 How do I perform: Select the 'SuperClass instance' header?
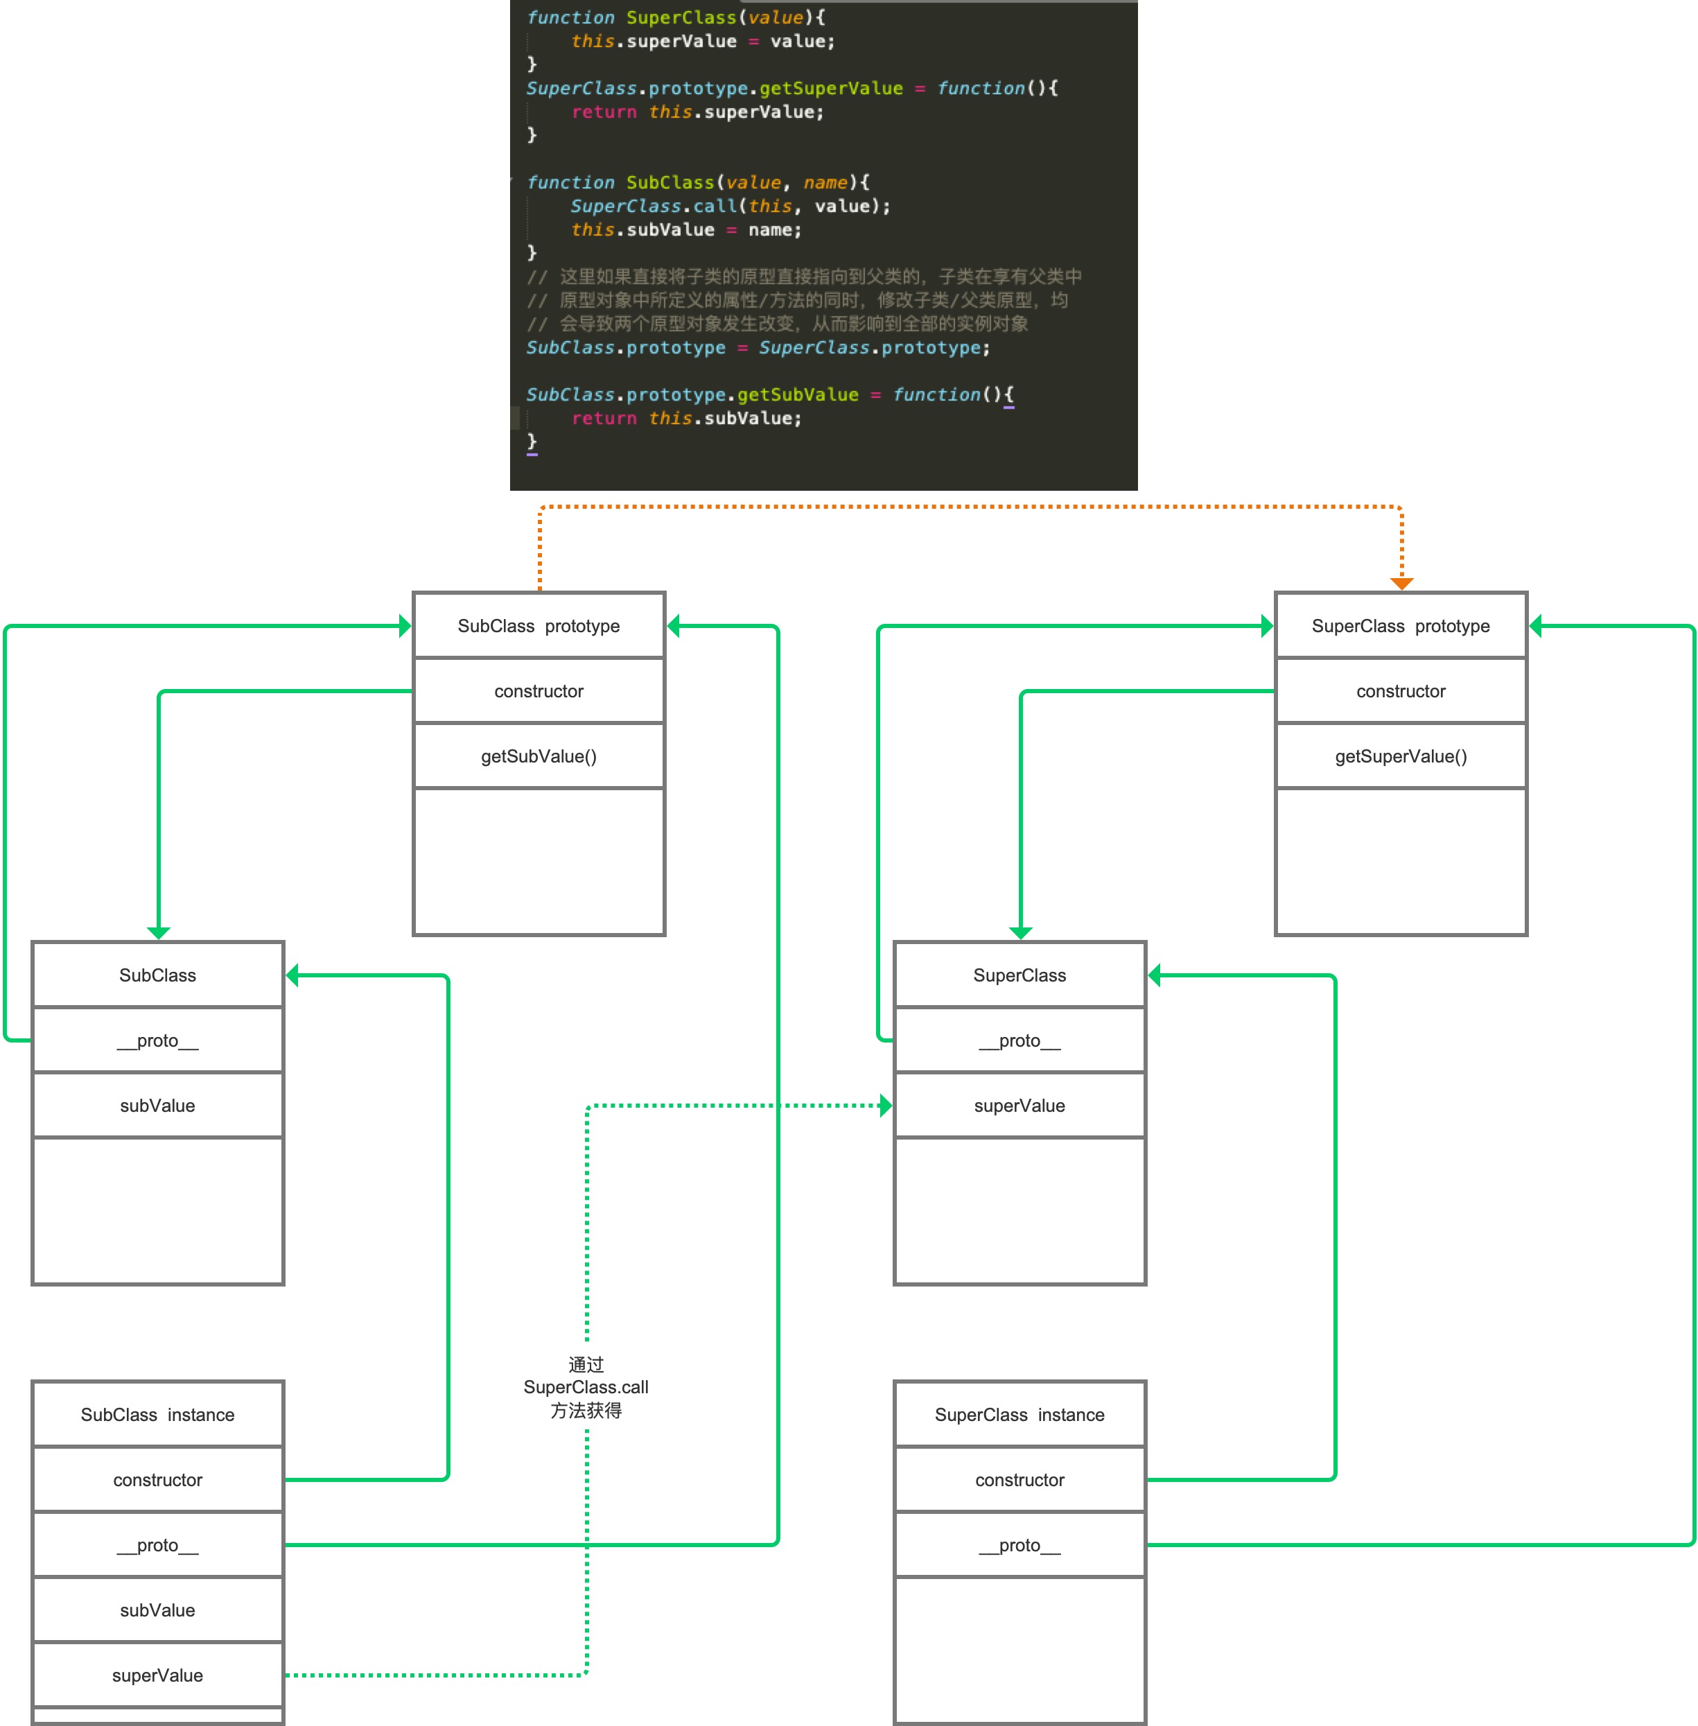(1019, 1414)
